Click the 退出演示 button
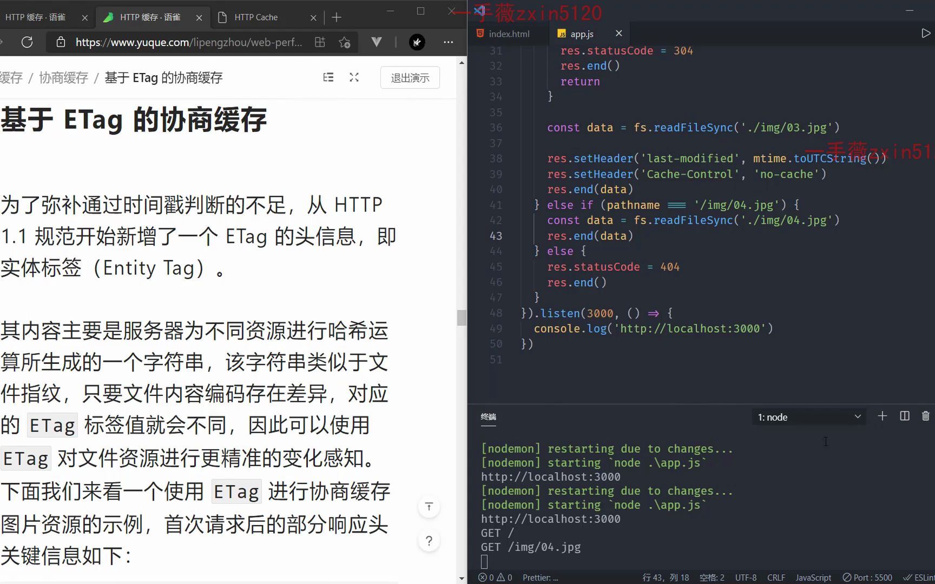 [410, 78]
